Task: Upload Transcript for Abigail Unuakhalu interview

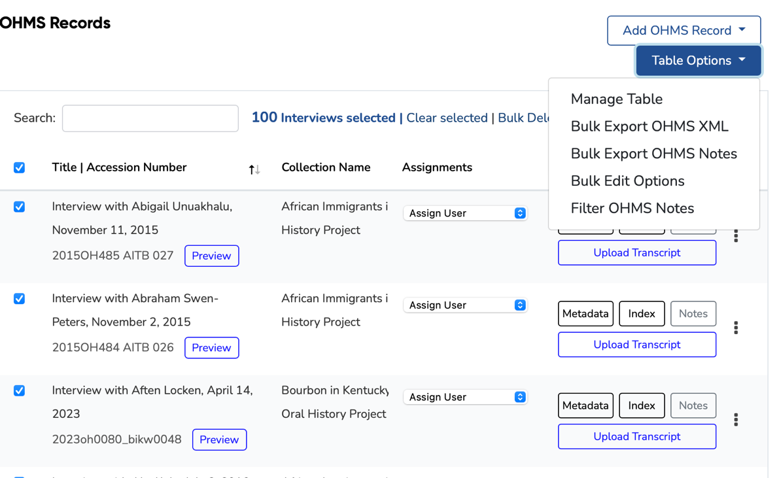Action: [x=637, y=253]
